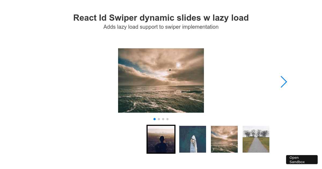322x169 pixels.
Task: Click the Open Sandbox button
Action: [302, 160]
